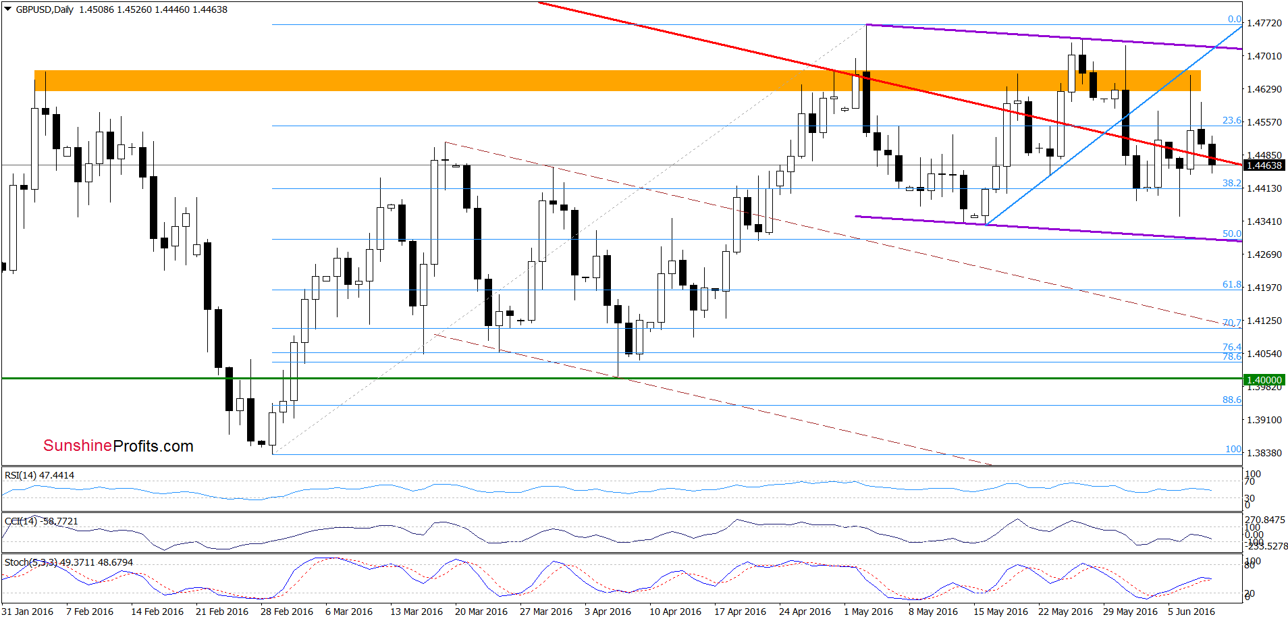This screenshot has width=1288, height=621.
Task: Click the 50.0 Fibonacci level label
Action: point(1232,234)
